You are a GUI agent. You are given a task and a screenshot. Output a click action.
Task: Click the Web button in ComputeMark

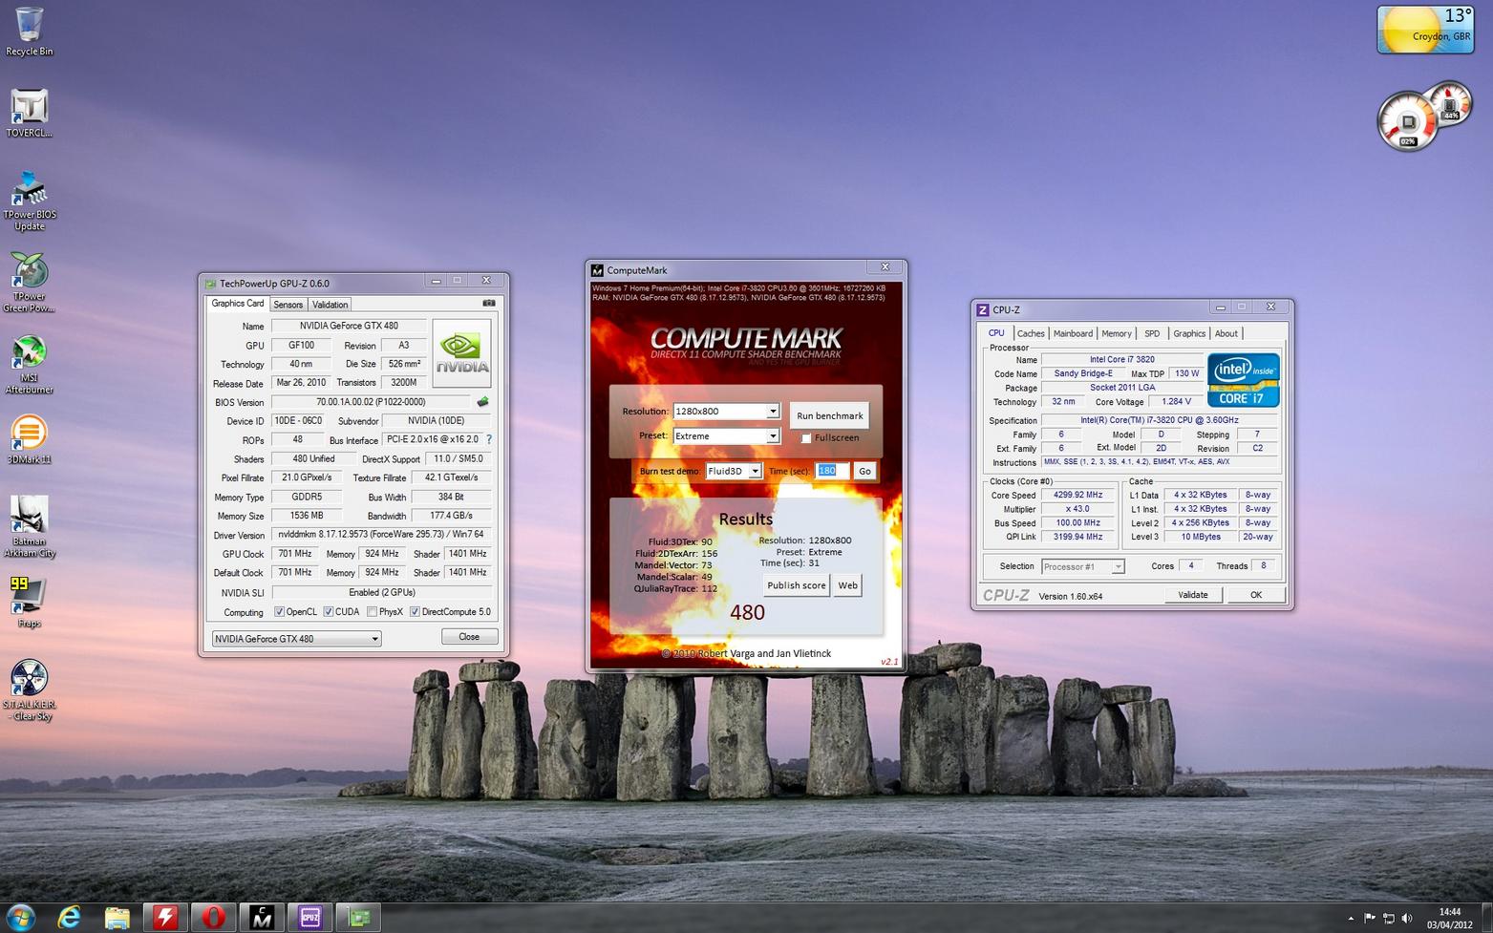point(847,585)
